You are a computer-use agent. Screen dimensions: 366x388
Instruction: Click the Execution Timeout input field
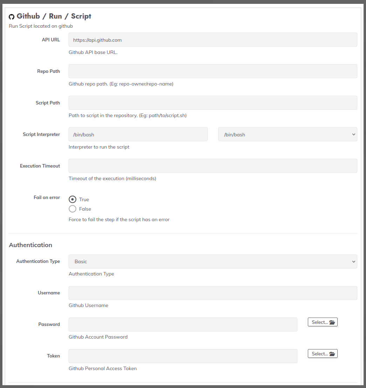click(213, 166)
